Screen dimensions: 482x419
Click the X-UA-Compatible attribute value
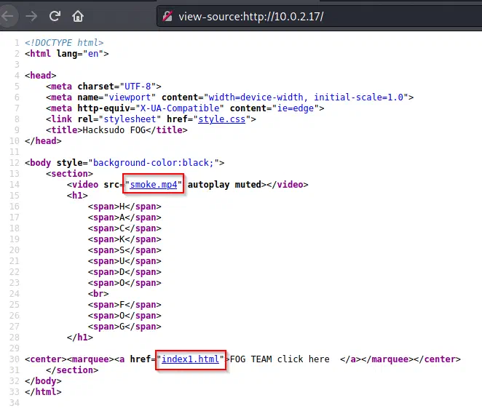point(180,108)
